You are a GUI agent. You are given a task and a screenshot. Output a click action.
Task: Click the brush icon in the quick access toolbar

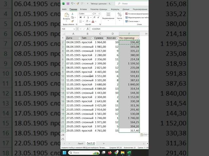tap(78, 4)
